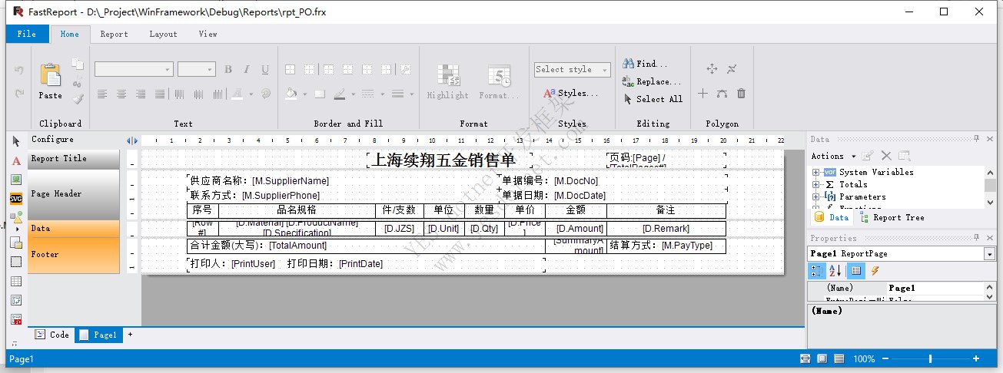Screen dimensions: 1003x373
Task: Click the delete X icon in Data panel
Action: (885, 156)
